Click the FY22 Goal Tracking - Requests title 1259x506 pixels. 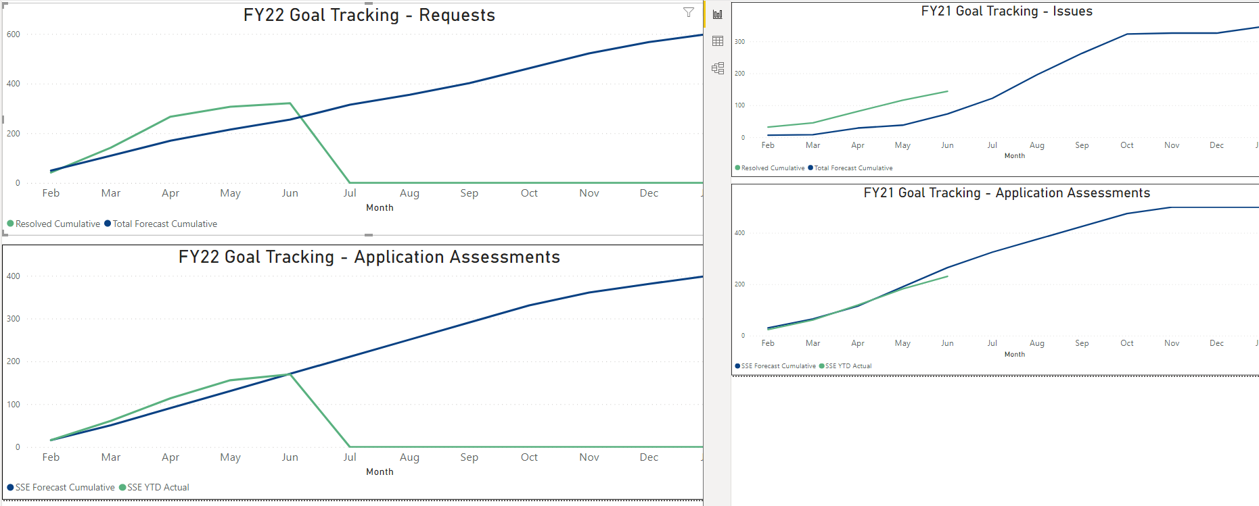click(369, 15)
